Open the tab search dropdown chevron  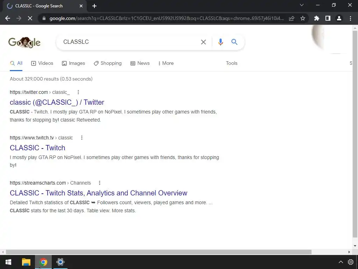pos(302,5)
